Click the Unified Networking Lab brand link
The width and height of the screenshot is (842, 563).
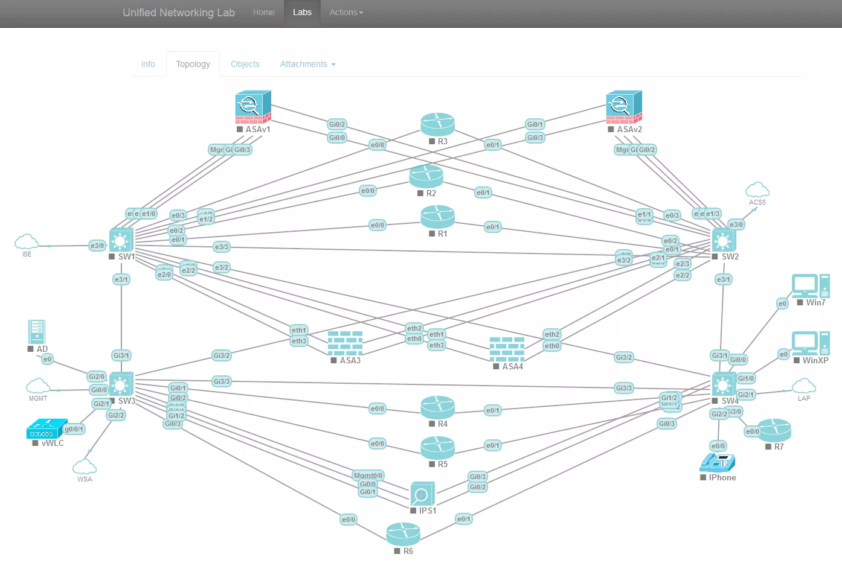coord(179,13)
